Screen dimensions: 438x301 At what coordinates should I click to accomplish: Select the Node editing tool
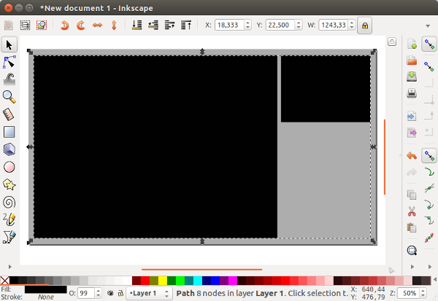(9, 63)
